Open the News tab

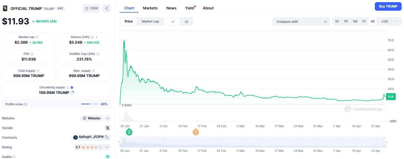coord(171,8)
